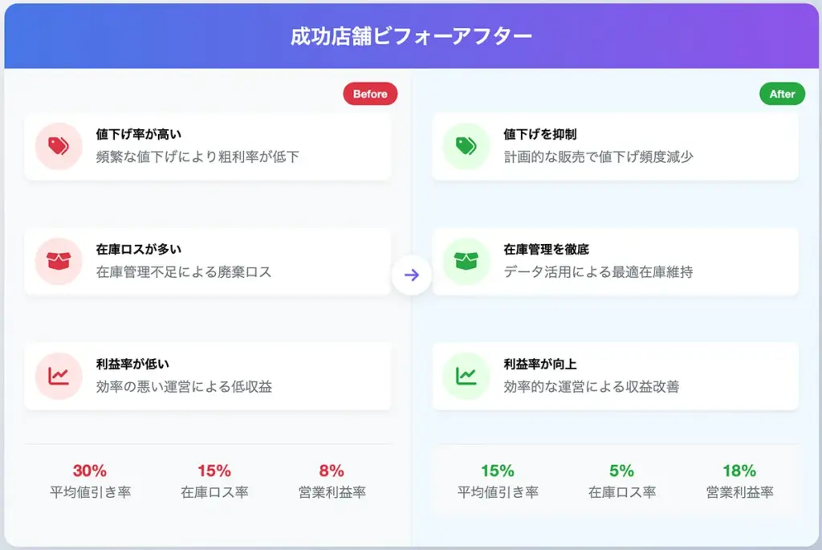822x550 pixels.
Task: Click the green open box icon
Action: (x=466, y=261)
